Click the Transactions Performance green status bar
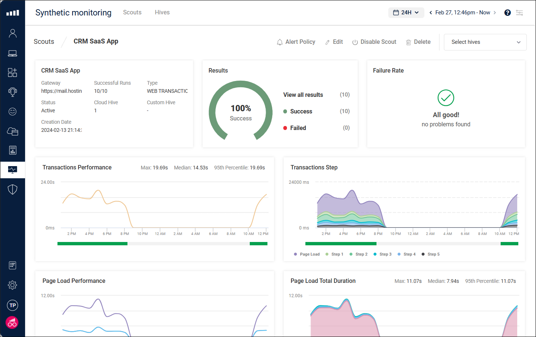Screen dimensions: 536x337 [92, 243]
